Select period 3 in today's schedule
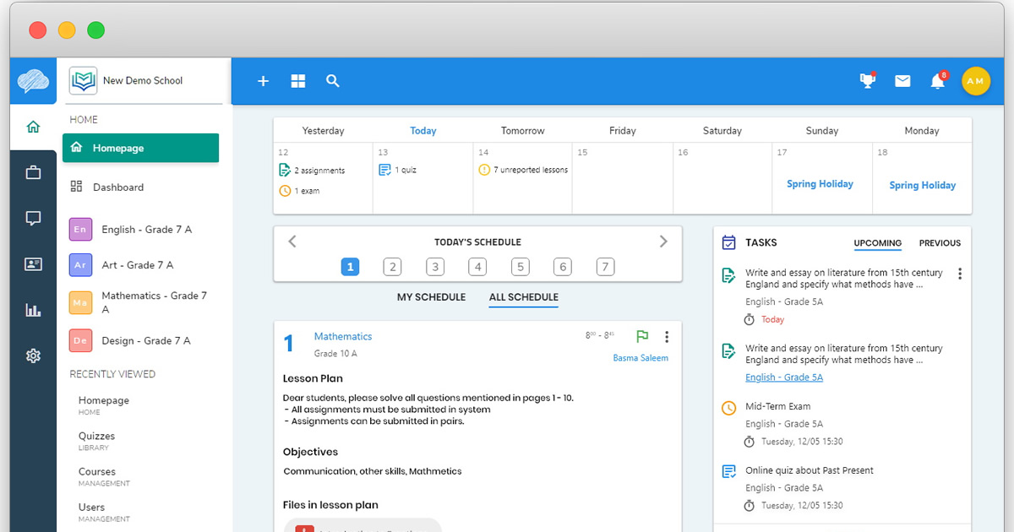 point(435,267)
